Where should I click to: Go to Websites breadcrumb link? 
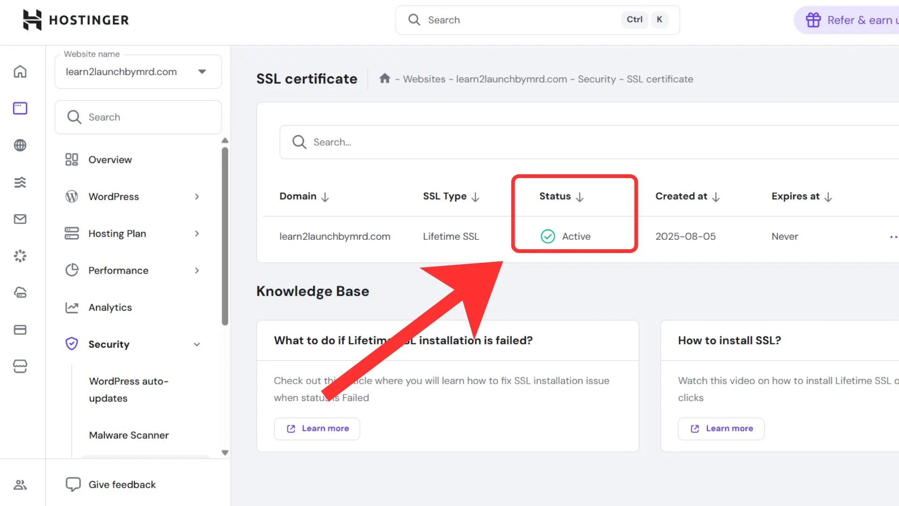click(x=424, y=79)
